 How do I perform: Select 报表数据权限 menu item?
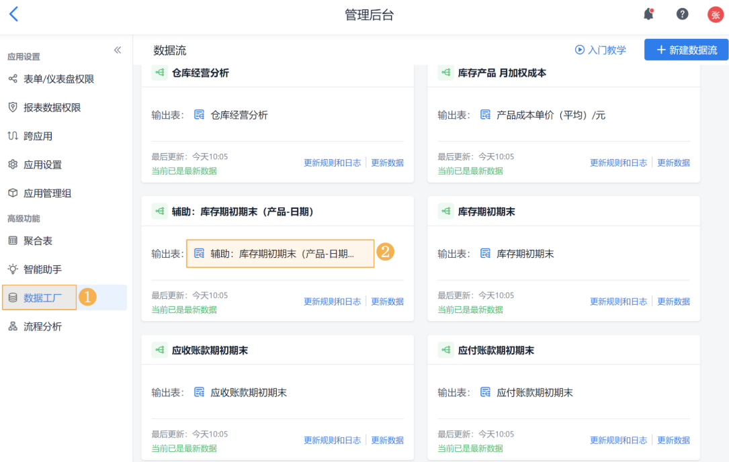point(52,107)
